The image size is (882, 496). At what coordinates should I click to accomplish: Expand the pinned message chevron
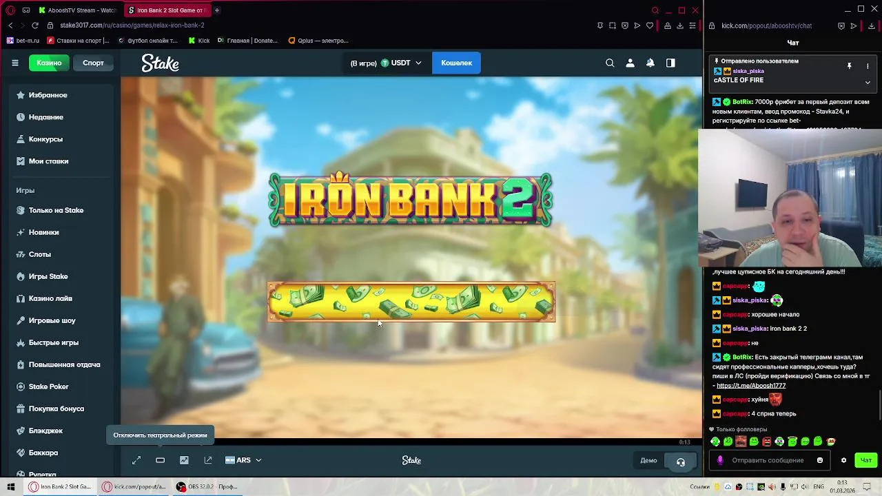pos(868,82)
